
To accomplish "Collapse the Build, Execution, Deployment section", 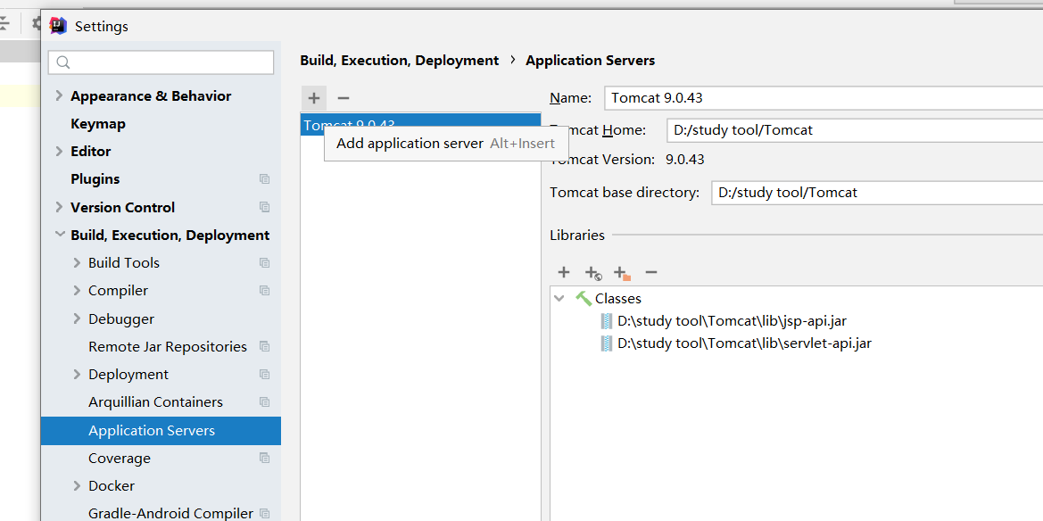I will (59, 236).
